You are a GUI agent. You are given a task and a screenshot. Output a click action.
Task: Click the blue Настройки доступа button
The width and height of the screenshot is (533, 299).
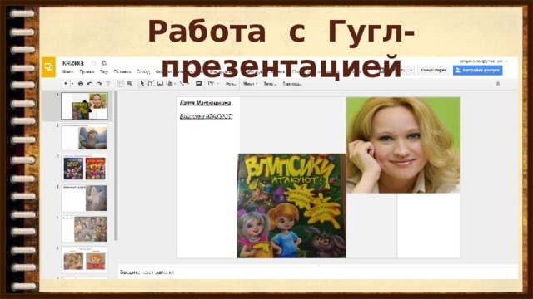(477, 70)
